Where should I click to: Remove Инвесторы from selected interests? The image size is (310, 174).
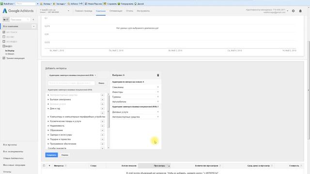[x=158, y=92]
